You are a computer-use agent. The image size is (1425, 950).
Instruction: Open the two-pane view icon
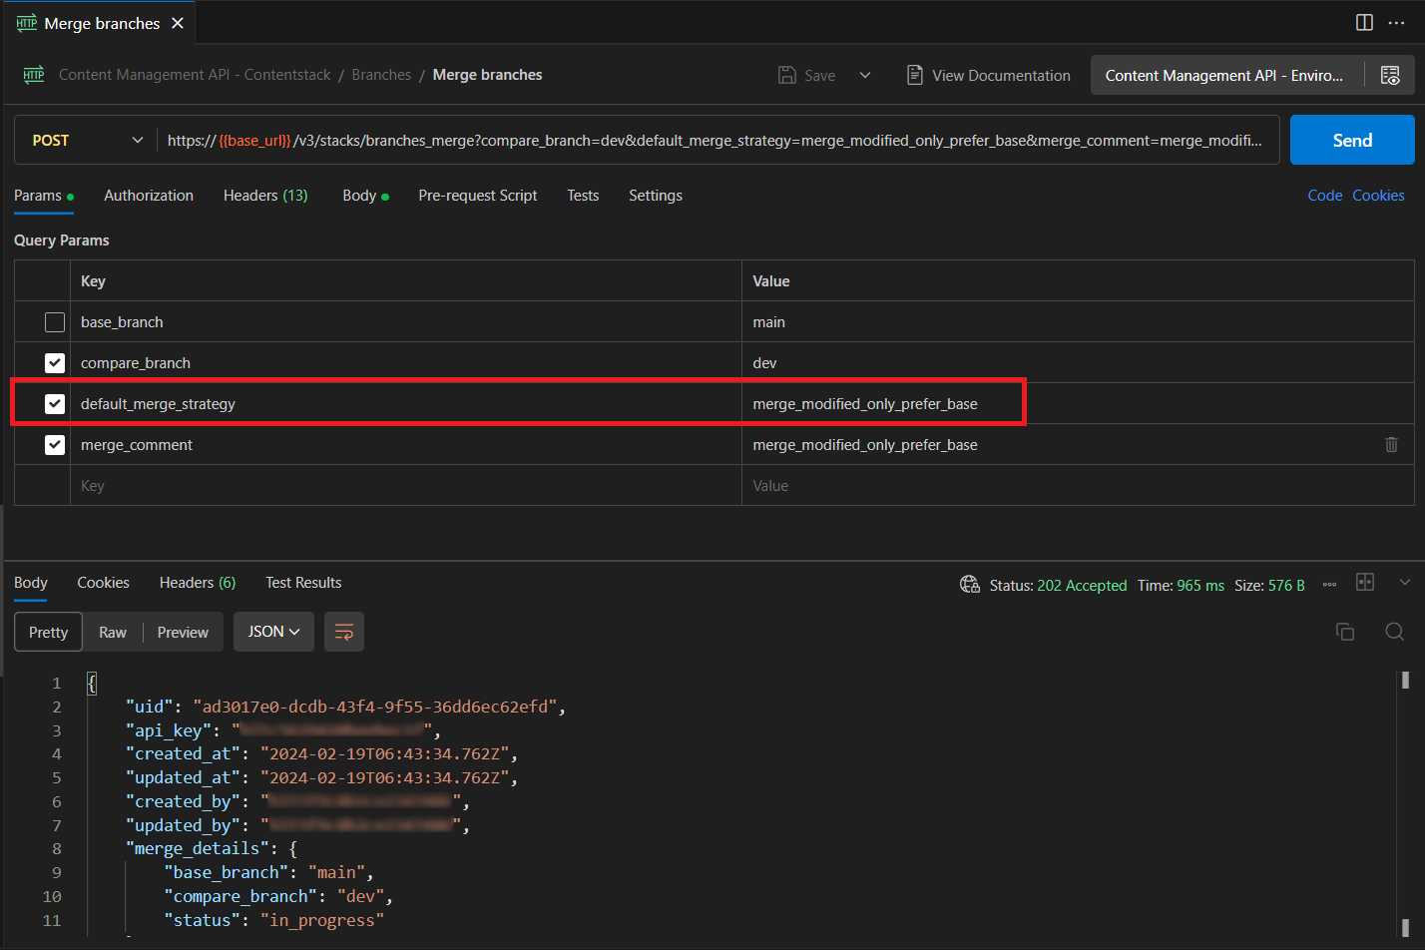tap(1364, 23)
